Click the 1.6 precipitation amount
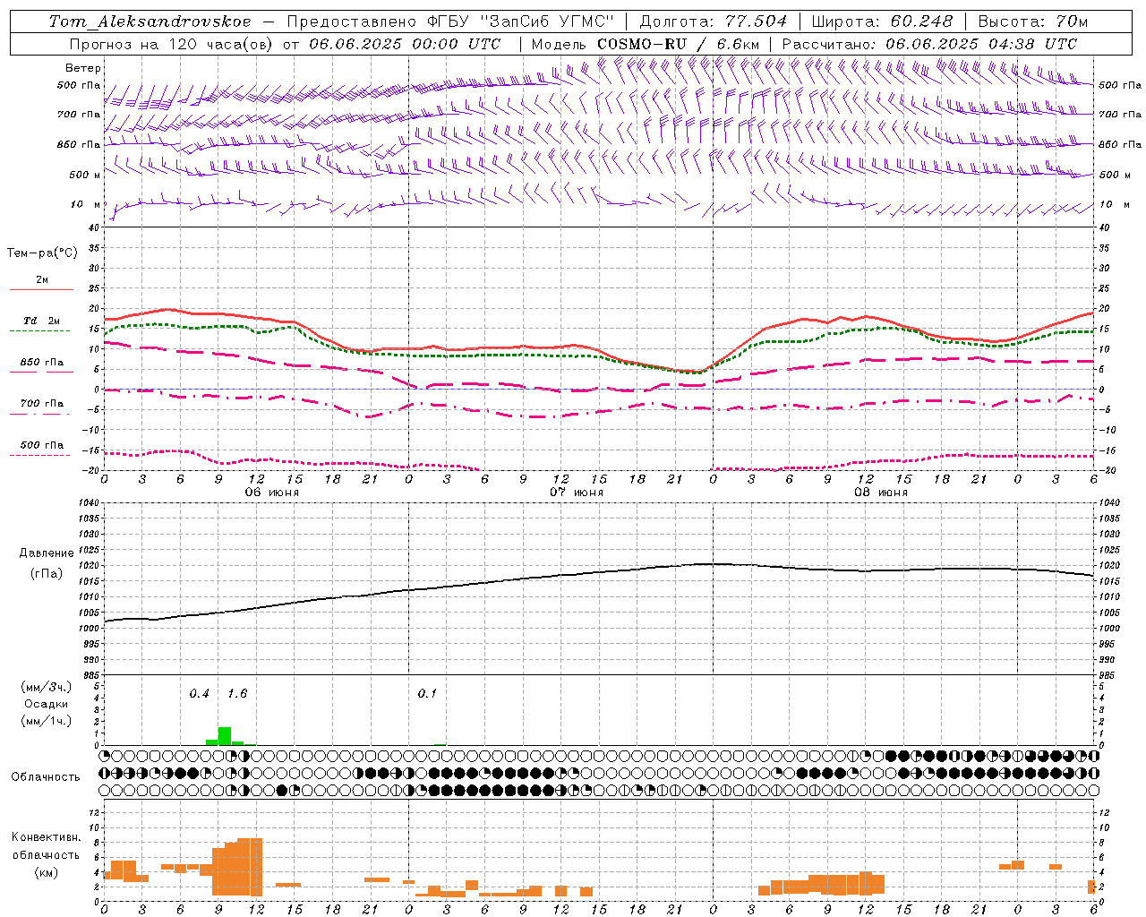This screenshot has width=1146, height=917. [237, 694]
